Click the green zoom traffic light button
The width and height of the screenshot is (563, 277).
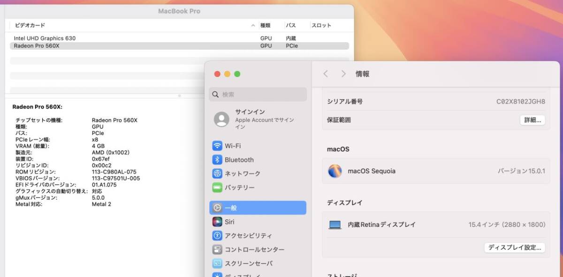tap(237, 74)
